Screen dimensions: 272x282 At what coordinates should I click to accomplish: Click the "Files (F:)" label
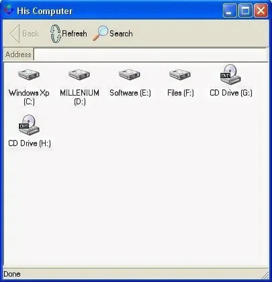(x=181, y=93)
